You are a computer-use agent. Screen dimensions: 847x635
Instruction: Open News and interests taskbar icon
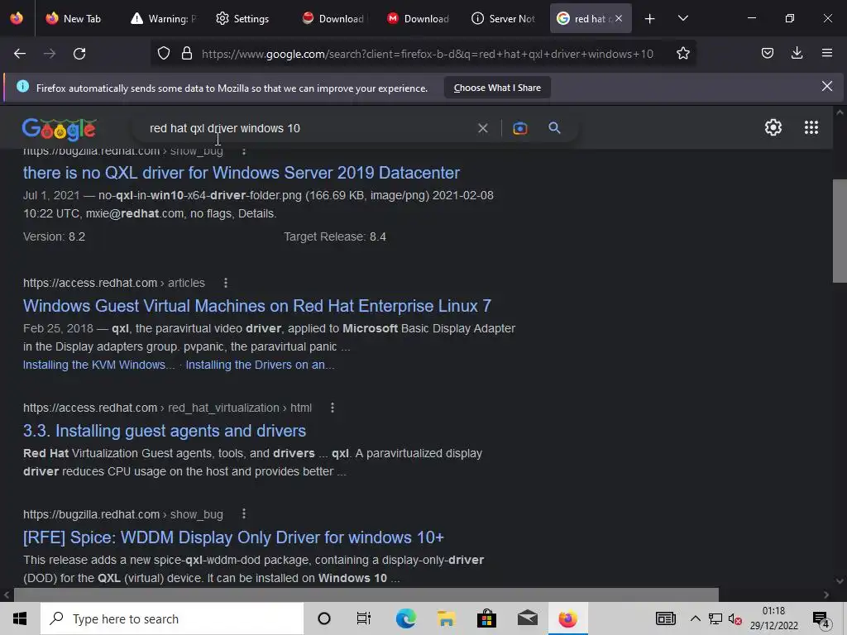(666, 618)
